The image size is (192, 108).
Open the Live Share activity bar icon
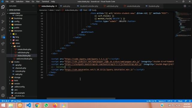(x=3, y=43)
